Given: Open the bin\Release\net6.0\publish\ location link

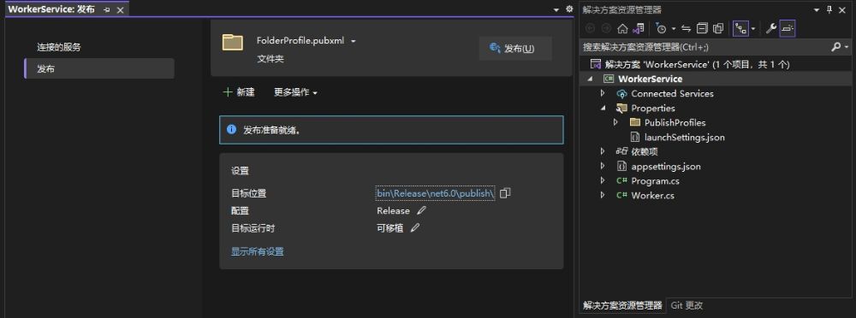Looking at the screenshot, I should pyautogui.click(x=436, y=193).
